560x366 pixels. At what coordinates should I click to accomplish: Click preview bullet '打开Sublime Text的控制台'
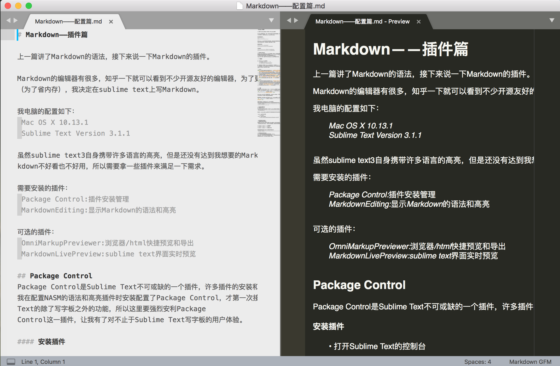pyautogui.click(x=380, y=346)
